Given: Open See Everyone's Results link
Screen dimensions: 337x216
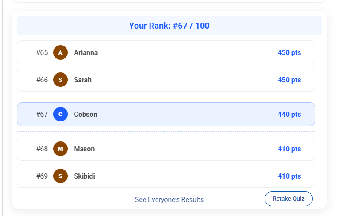Looking at the screenshot, I should 169,199.
